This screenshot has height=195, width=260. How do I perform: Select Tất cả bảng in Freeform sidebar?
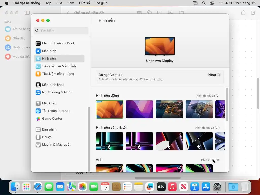point(18,29)
